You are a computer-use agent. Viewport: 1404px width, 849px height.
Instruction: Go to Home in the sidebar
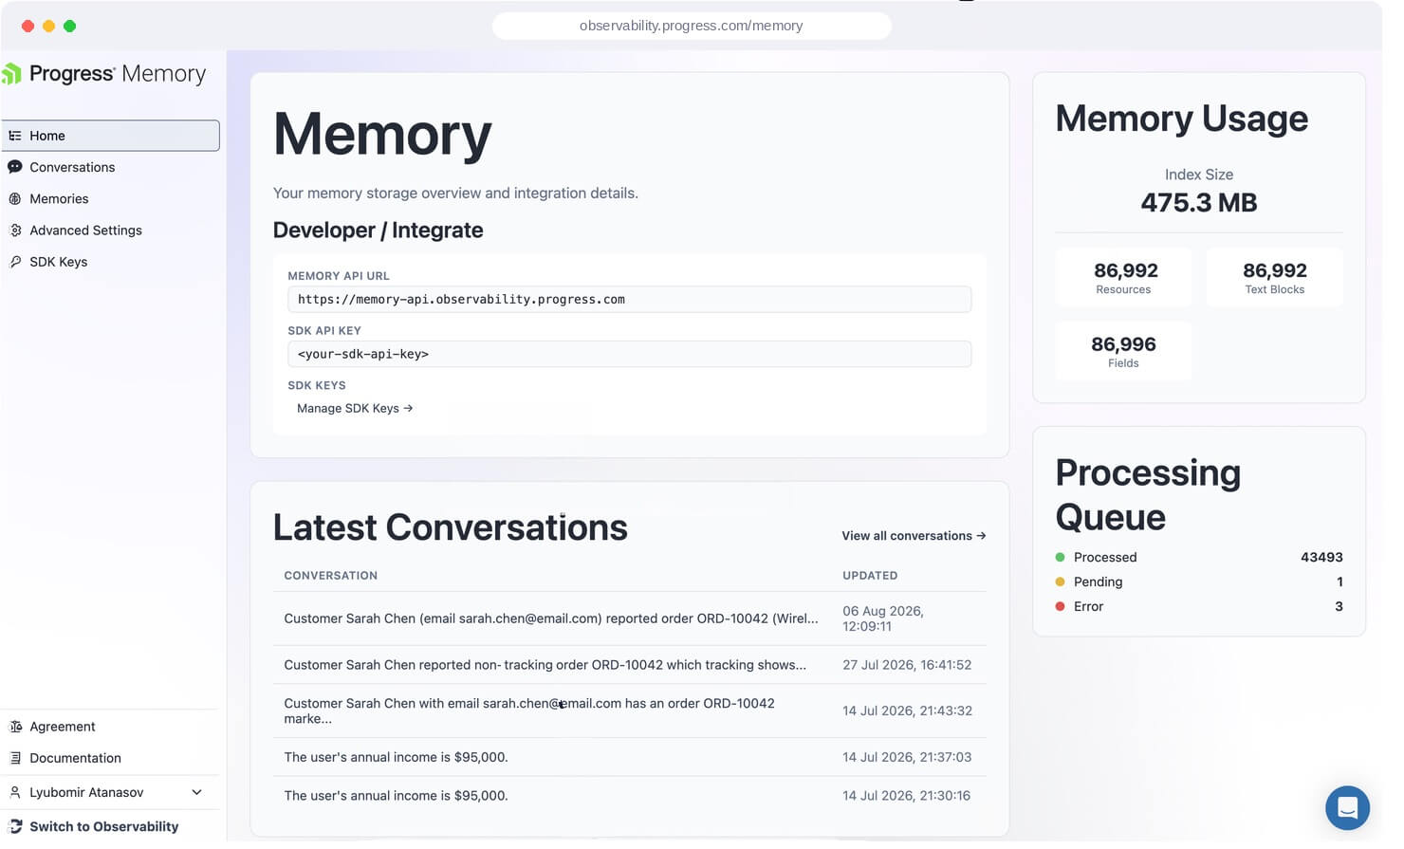tap(111, 137)
